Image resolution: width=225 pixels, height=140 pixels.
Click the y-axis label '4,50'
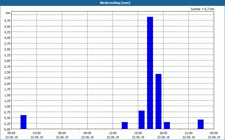click(7, 26)
